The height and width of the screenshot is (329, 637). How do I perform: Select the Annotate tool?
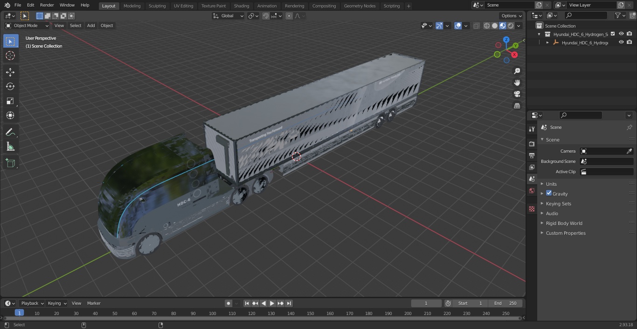(x=10, y=132)
